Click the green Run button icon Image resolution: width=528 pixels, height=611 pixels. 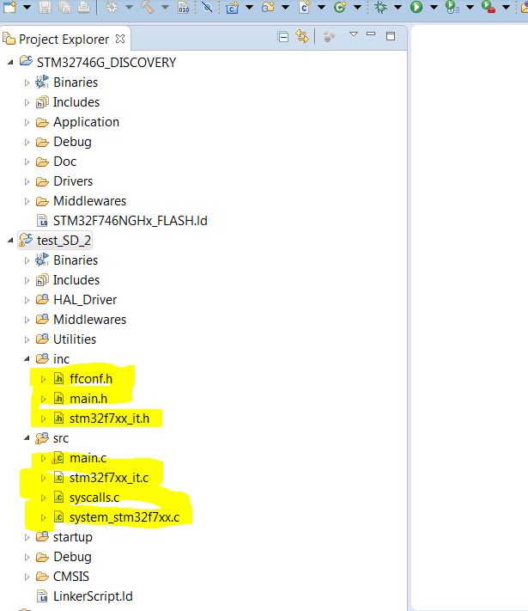pyautogui.click(x=416, y=8)
